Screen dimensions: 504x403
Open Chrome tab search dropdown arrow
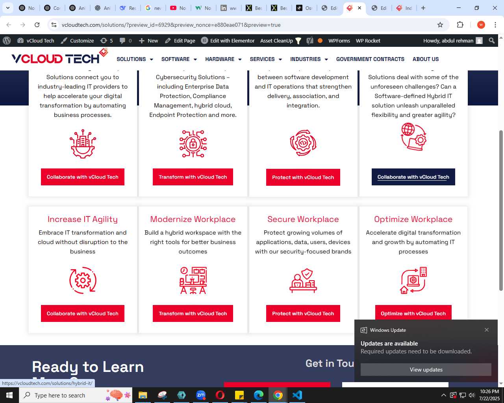[x=7, y=8]
